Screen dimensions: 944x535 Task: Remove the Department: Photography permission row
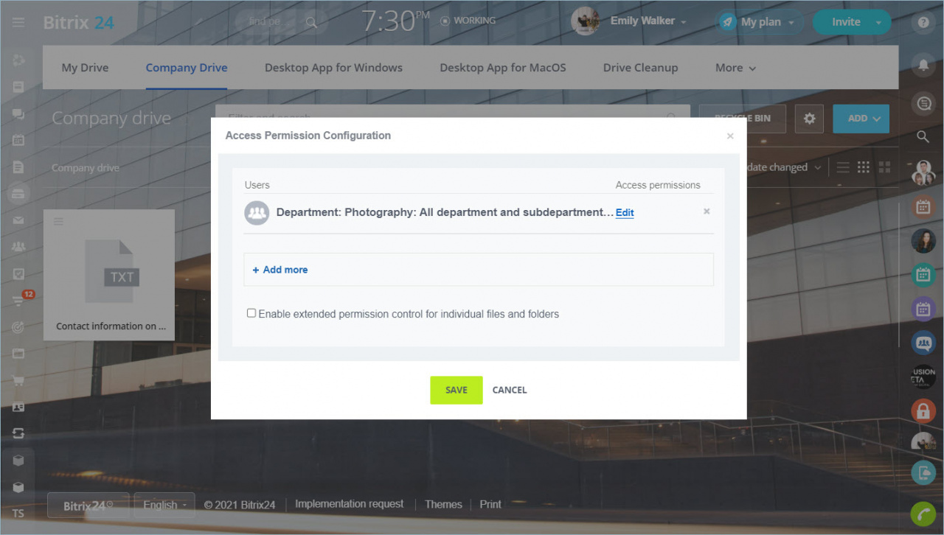[x=707, y=211]
